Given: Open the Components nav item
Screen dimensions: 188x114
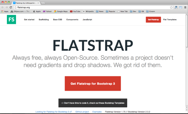Looking at the screenshot, I should [x=72, y=19].
